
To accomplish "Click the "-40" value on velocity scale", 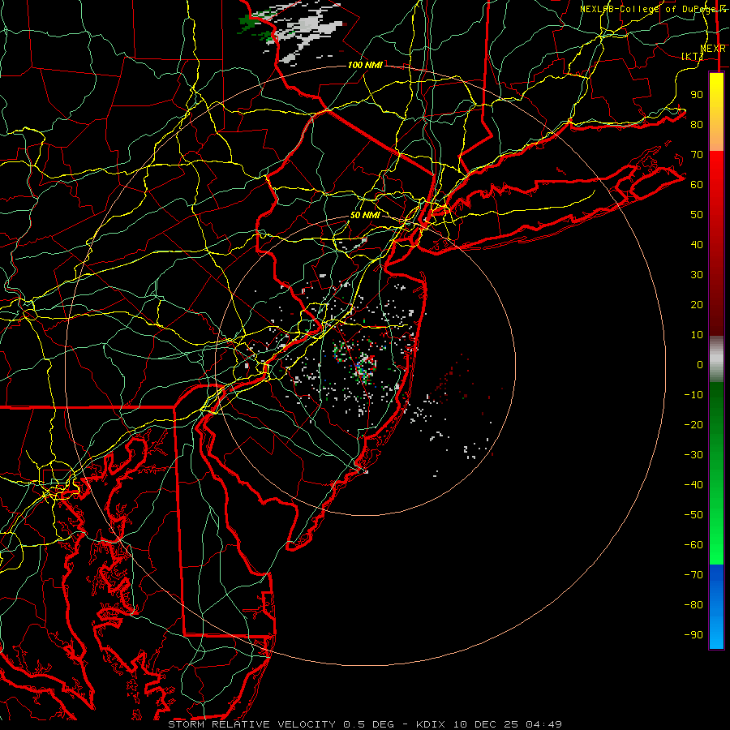I will tap(693, 485).
